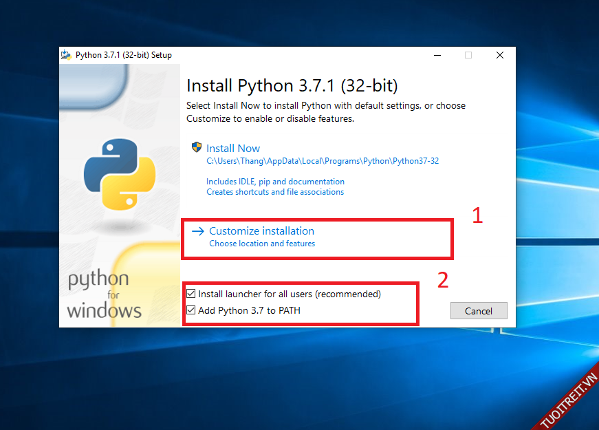
Task: Click the Python installer icon in title bar
Action: [x=67, y=55]
